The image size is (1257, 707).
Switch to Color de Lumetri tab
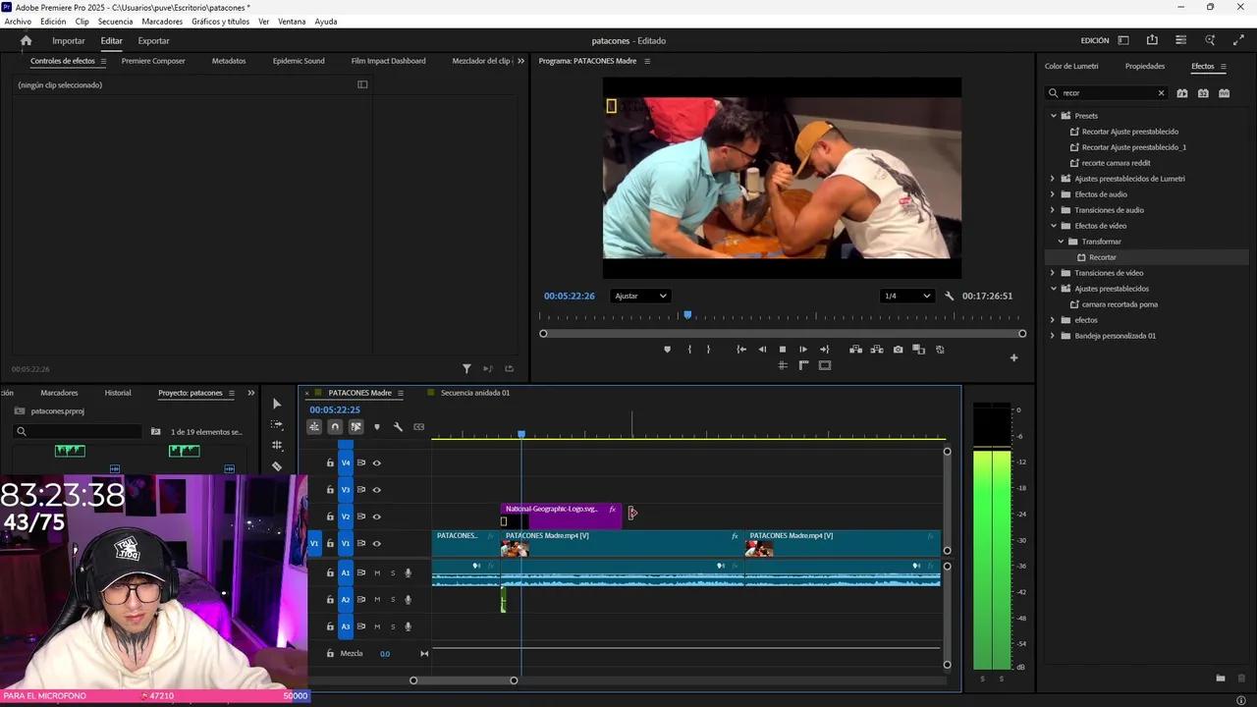[1071, 66]
